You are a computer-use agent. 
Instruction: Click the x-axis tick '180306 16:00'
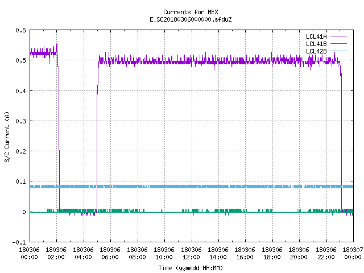pos(245,254)
